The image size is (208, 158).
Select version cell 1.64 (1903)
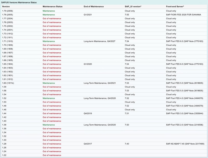(x=8, y=68)
